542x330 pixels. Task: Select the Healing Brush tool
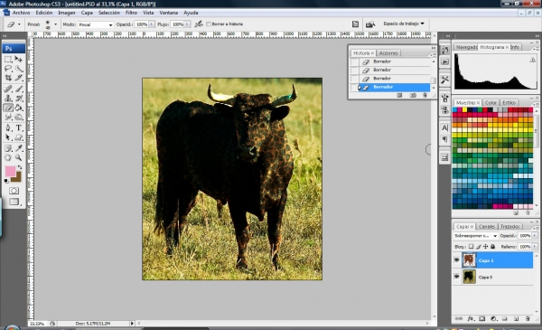(8, 90)
